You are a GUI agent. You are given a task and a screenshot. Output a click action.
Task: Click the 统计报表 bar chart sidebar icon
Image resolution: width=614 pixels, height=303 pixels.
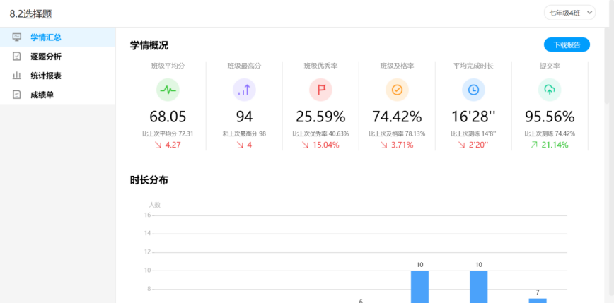[17, 76]
